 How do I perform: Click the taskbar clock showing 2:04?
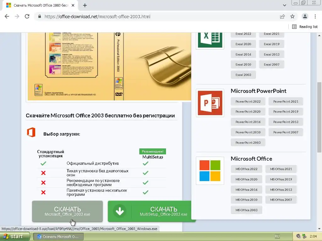(x=313, y=236)
